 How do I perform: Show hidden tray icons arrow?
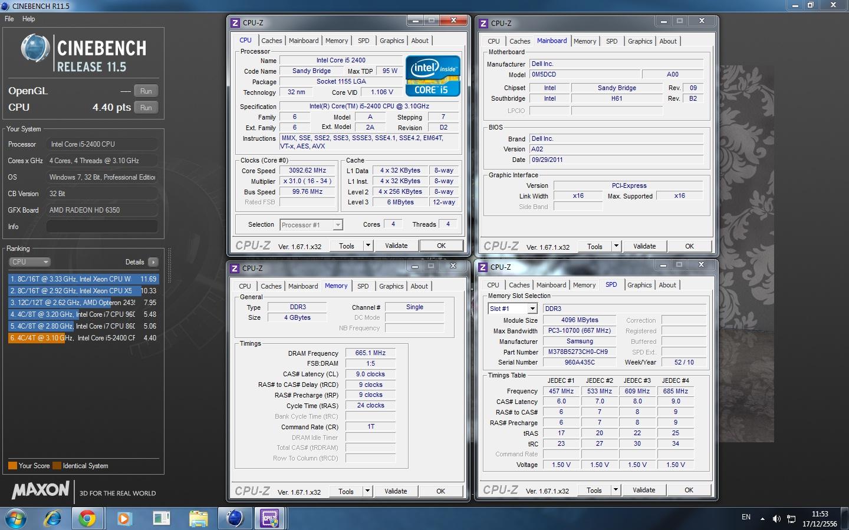pyautogui.click(x=762, y=519)
